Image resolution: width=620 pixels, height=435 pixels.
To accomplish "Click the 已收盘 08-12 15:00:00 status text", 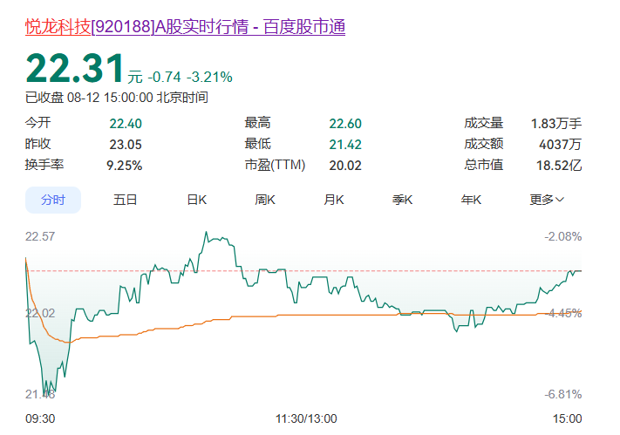I will click(x=117, y=98).
